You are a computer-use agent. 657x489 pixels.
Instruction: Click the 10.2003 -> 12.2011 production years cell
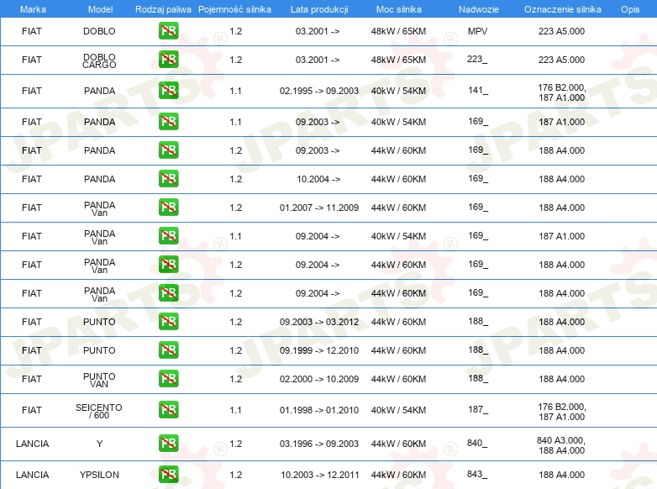[320, 476]
